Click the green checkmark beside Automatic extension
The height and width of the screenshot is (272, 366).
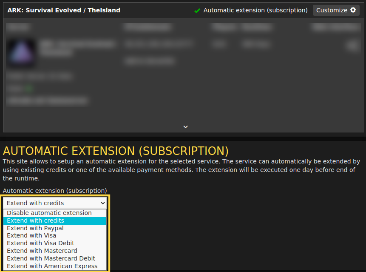[x=197, y=10]
